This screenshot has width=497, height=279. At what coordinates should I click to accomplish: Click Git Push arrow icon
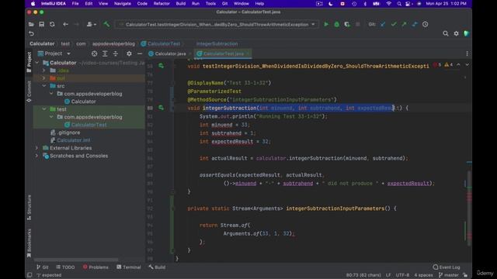point(404,24)
